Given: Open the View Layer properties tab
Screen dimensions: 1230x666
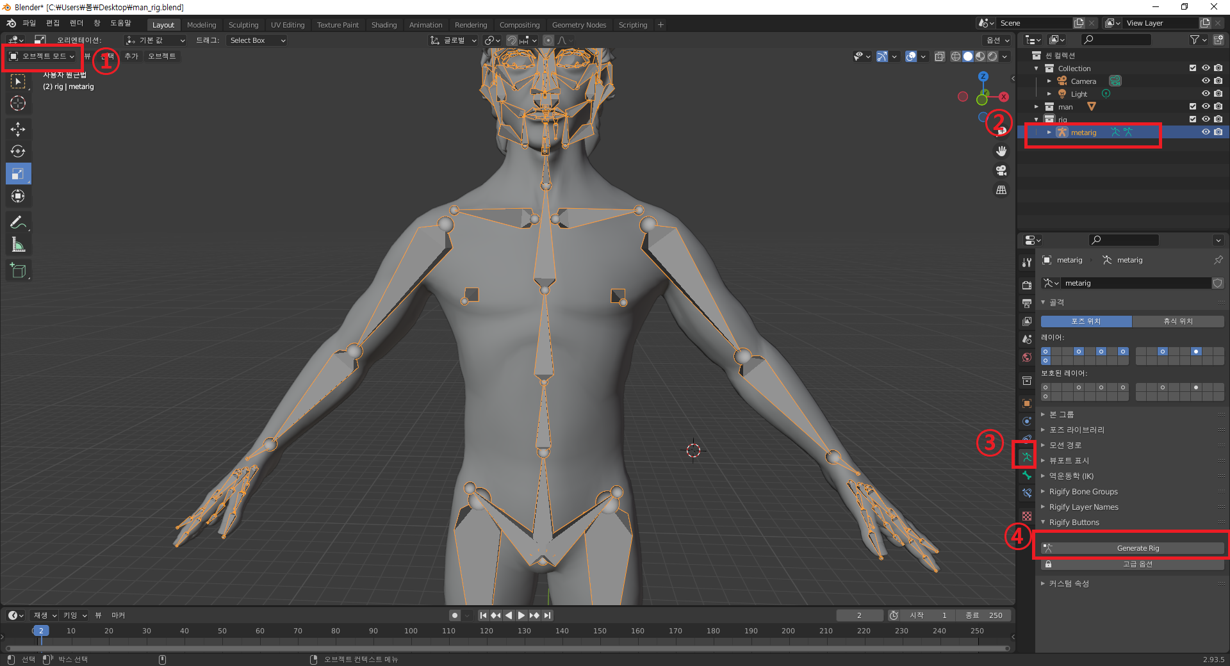Looking at the screenshot, I should click(1027, 321).
